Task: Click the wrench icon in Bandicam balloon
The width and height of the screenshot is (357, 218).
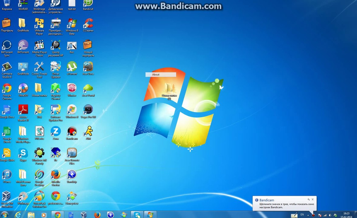Action: click(x=308, y=200)
